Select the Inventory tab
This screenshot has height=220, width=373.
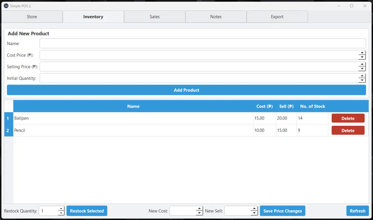(x=93, y=17)
